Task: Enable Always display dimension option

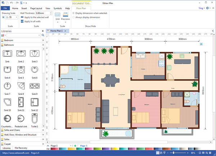Action: pos(74,17)
